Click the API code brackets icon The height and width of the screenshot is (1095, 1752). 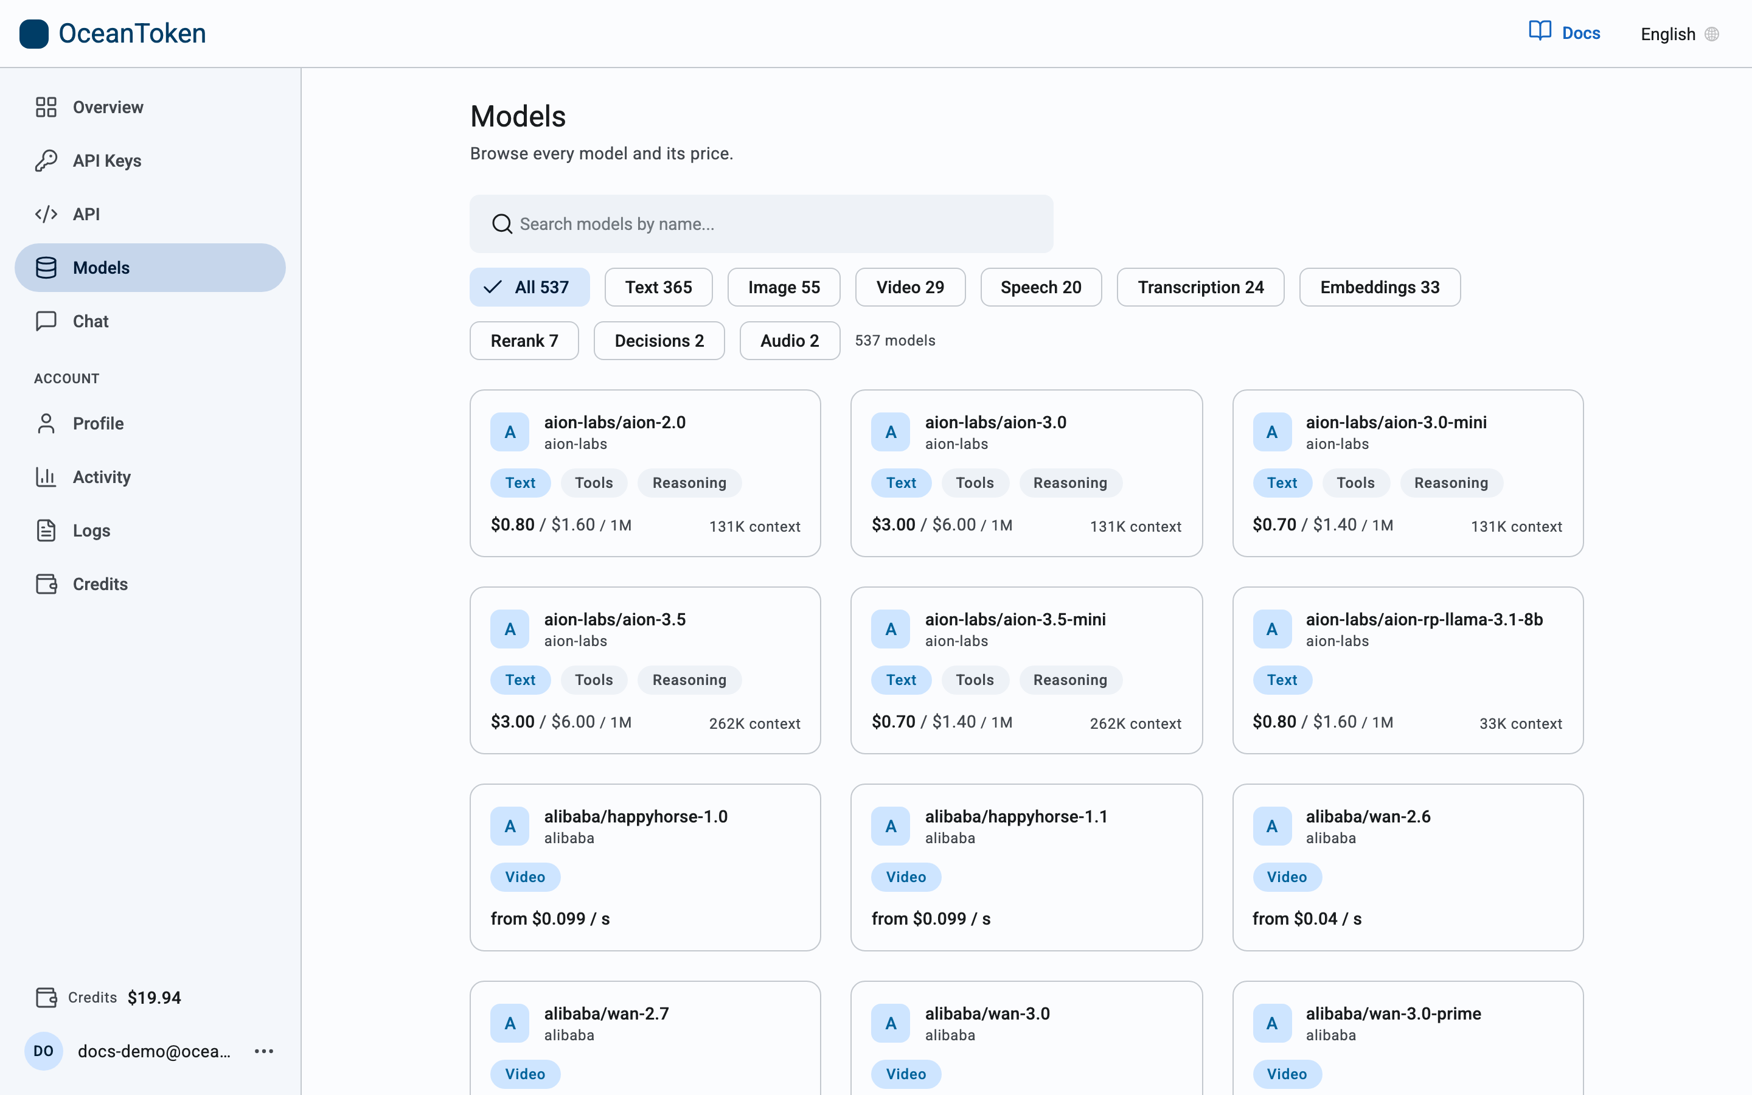tap(46, 214)
